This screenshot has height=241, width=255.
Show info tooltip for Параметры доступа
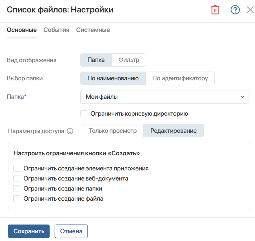(70, 131)
